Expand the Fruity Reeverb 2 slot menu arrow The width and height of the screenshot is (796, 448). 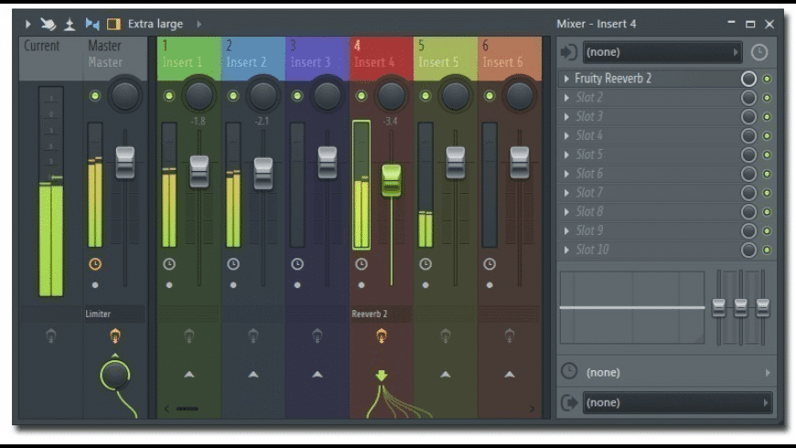566,79
